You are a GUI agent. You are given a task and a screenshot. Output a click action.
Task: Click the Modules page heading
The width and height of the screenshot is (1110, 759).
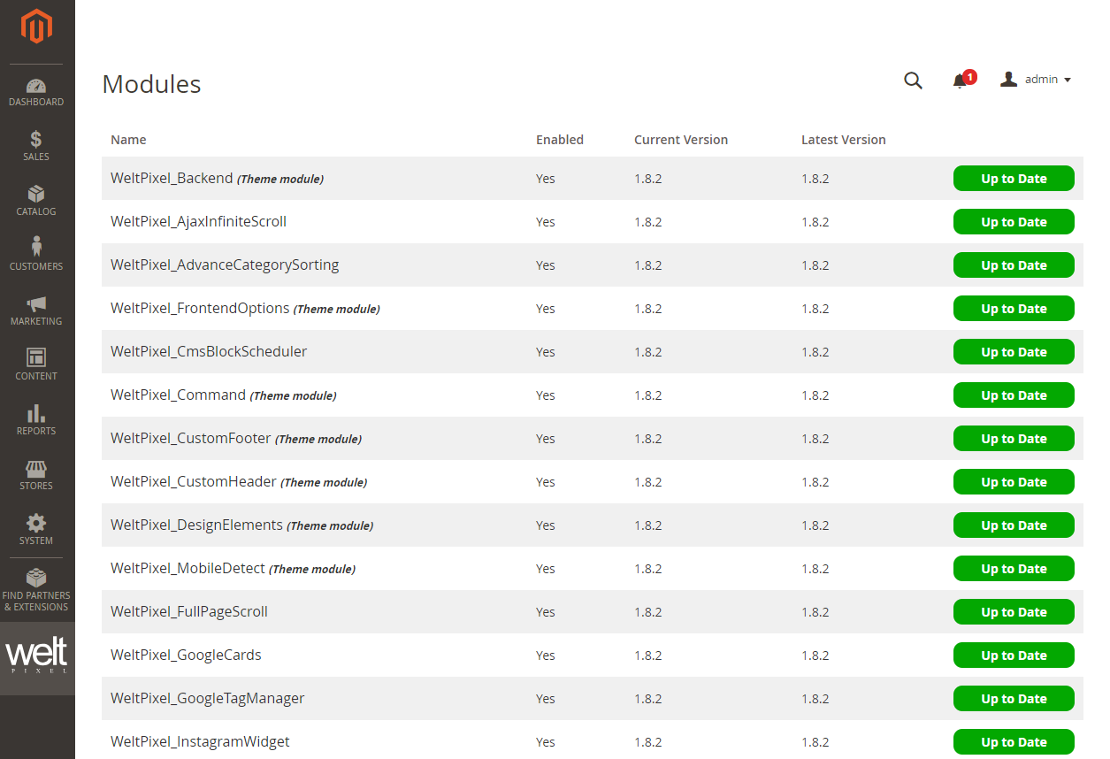click(152, 84)
